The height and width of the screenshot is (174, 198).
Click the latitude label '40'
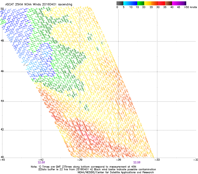tap(2, 157)
